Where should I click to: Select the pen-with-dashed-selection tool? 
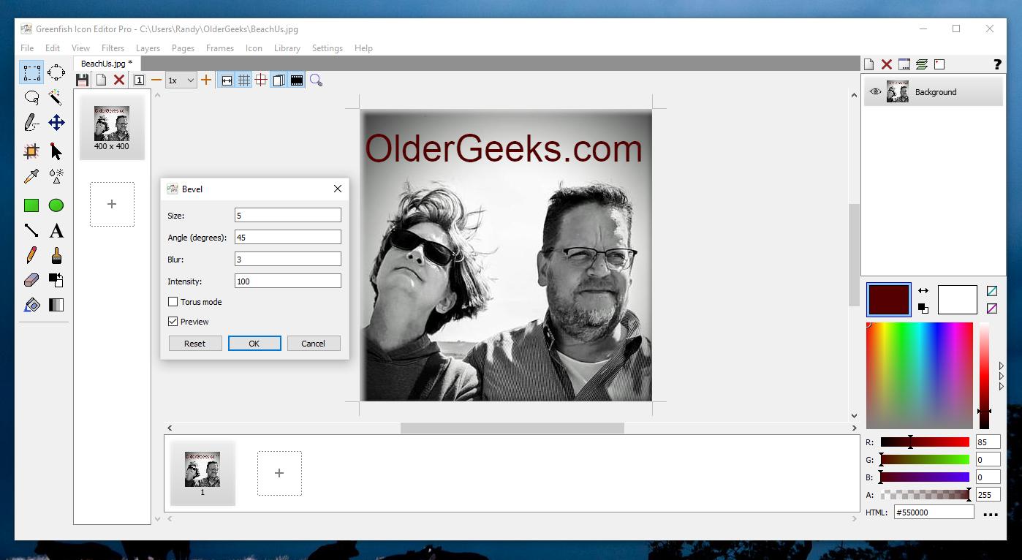(x=31, y=123)
